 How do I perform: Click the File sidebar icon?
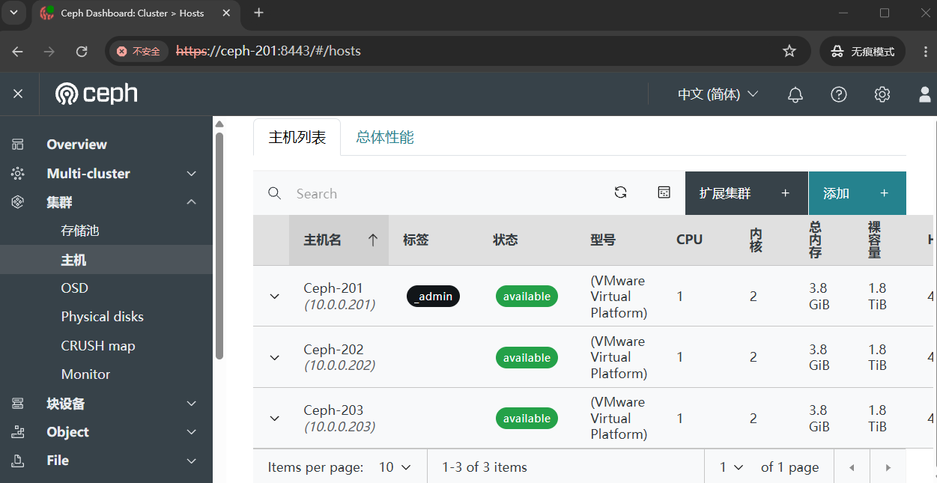tap(18, 461)
